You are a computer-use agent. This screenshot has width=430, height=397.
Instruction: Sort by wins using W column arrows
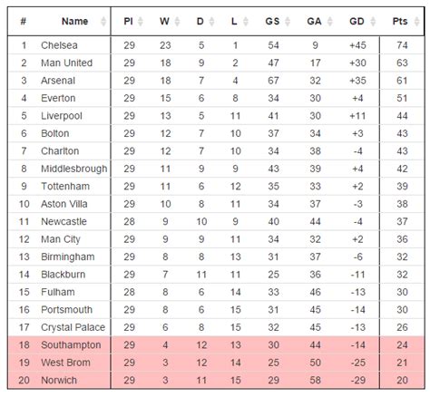tap(177, 22)
